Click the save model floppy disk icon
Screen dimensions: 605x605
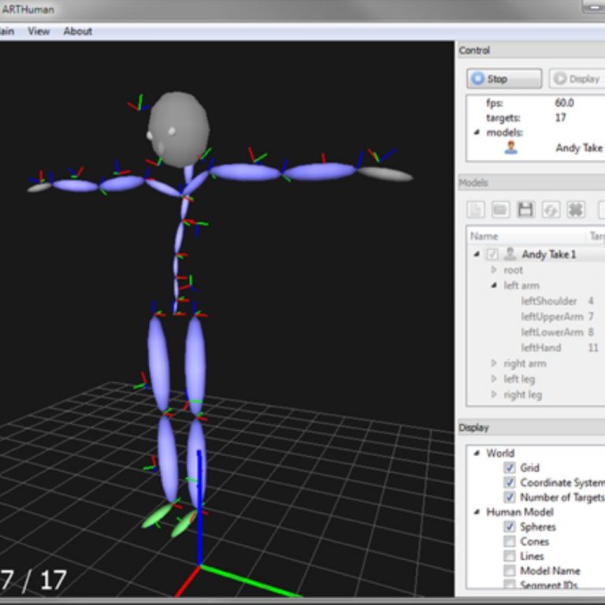pyautogui.click(x=525, y=210)
